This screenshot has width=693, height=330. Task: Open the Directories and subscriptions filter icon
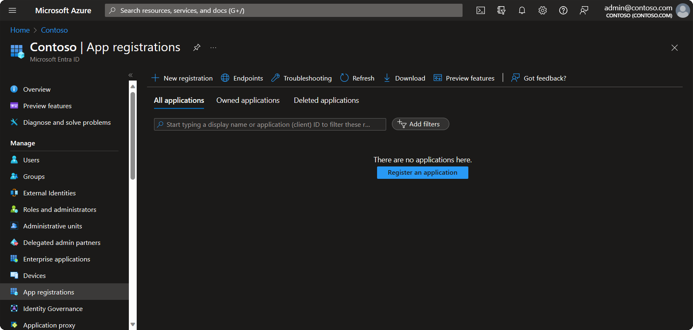click(501, 10)
